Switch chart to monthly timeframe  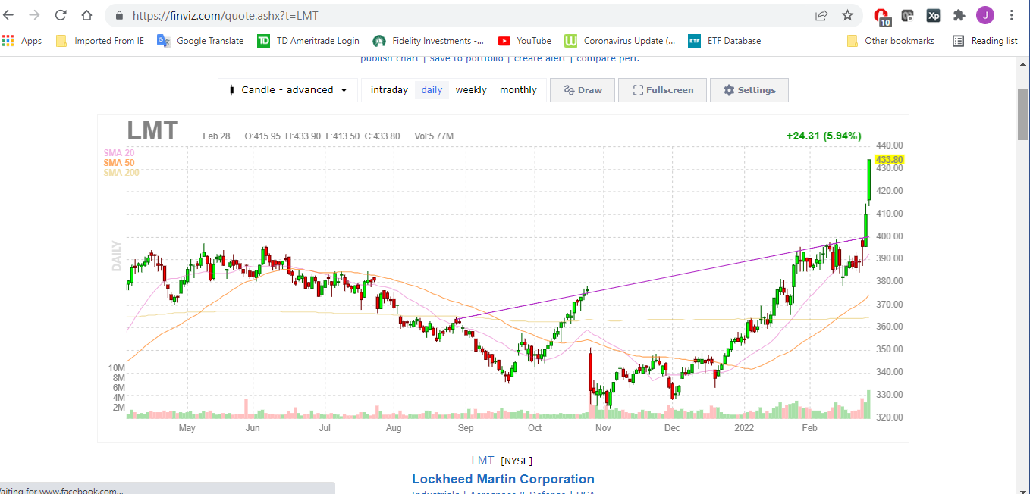pos(518,90)
